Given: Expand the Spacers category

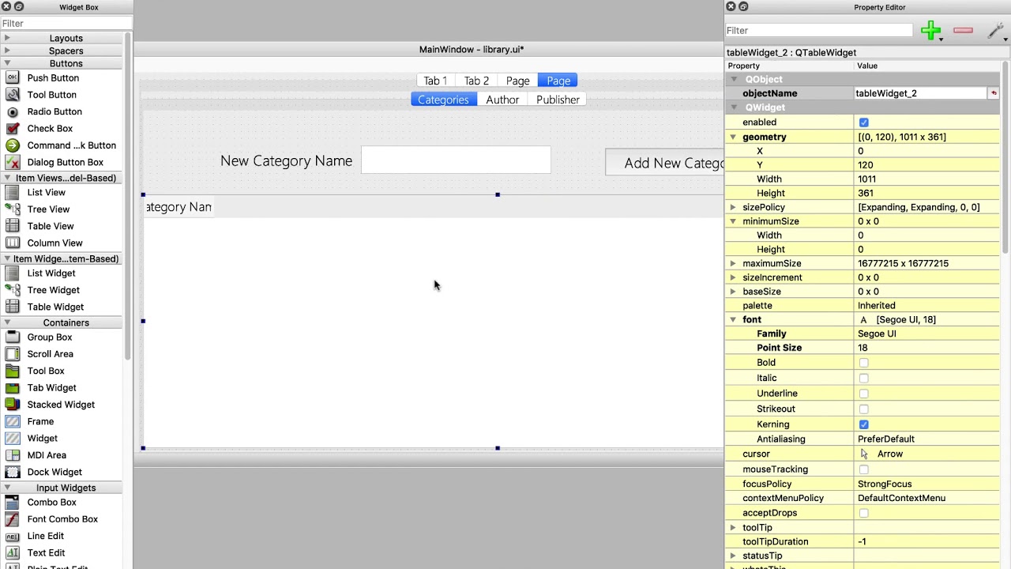Looking at the screenshot, I should tap(7, 51).
